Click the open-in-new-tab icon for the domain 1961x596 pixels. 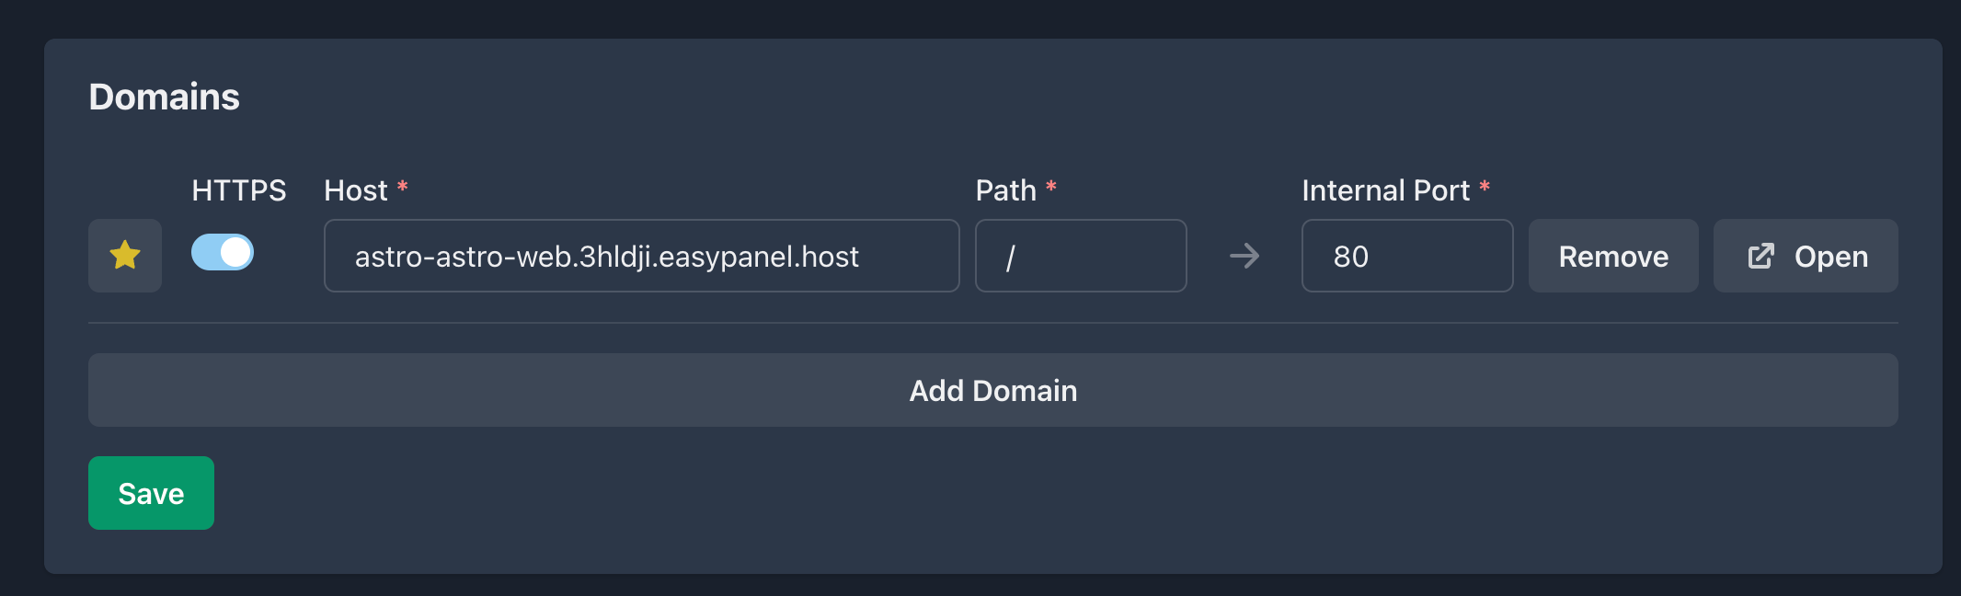click(1760, 256)
